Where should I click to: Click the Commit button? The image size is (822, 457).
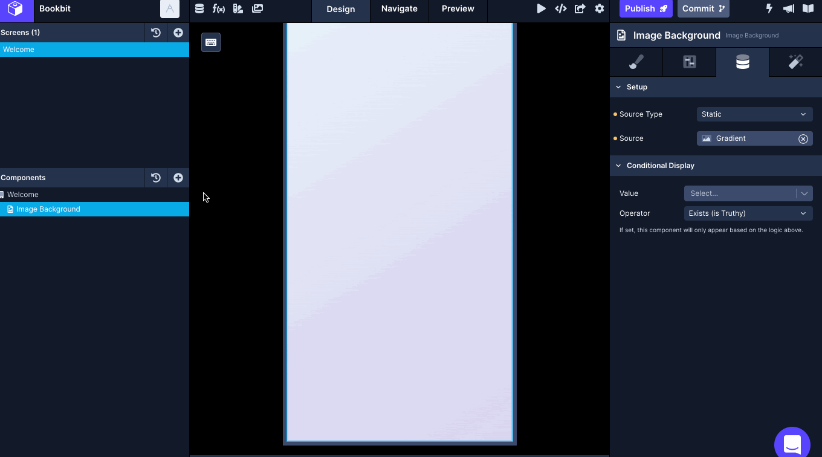tap(703, 8)
